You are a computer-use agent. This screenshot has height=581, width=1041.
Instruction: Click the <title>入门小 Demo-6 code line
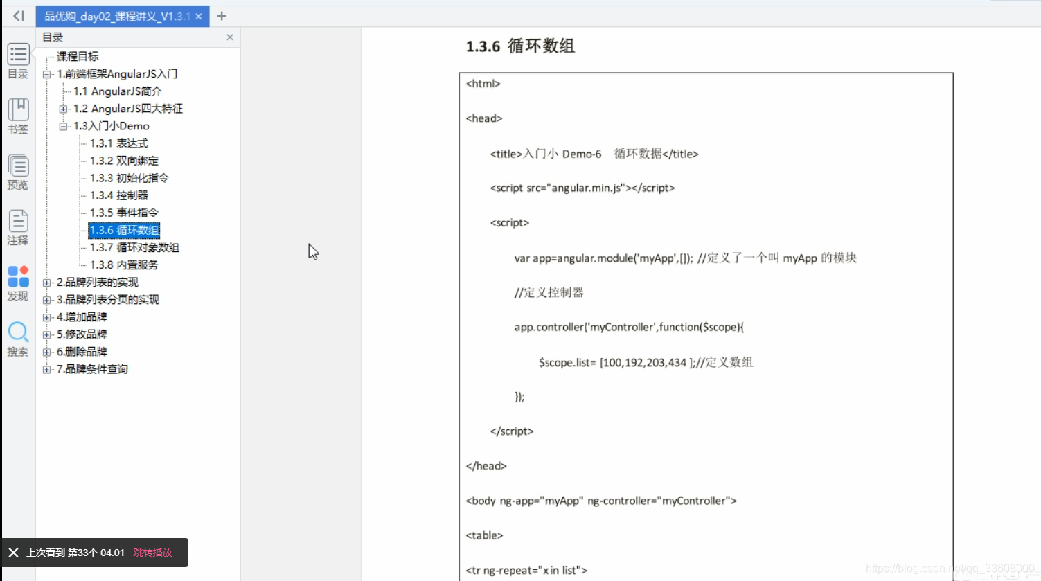[594, 154]
